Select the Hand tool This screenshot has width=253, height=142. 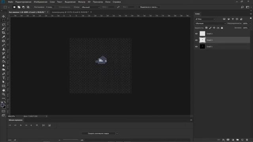click(x=4, y=90)
